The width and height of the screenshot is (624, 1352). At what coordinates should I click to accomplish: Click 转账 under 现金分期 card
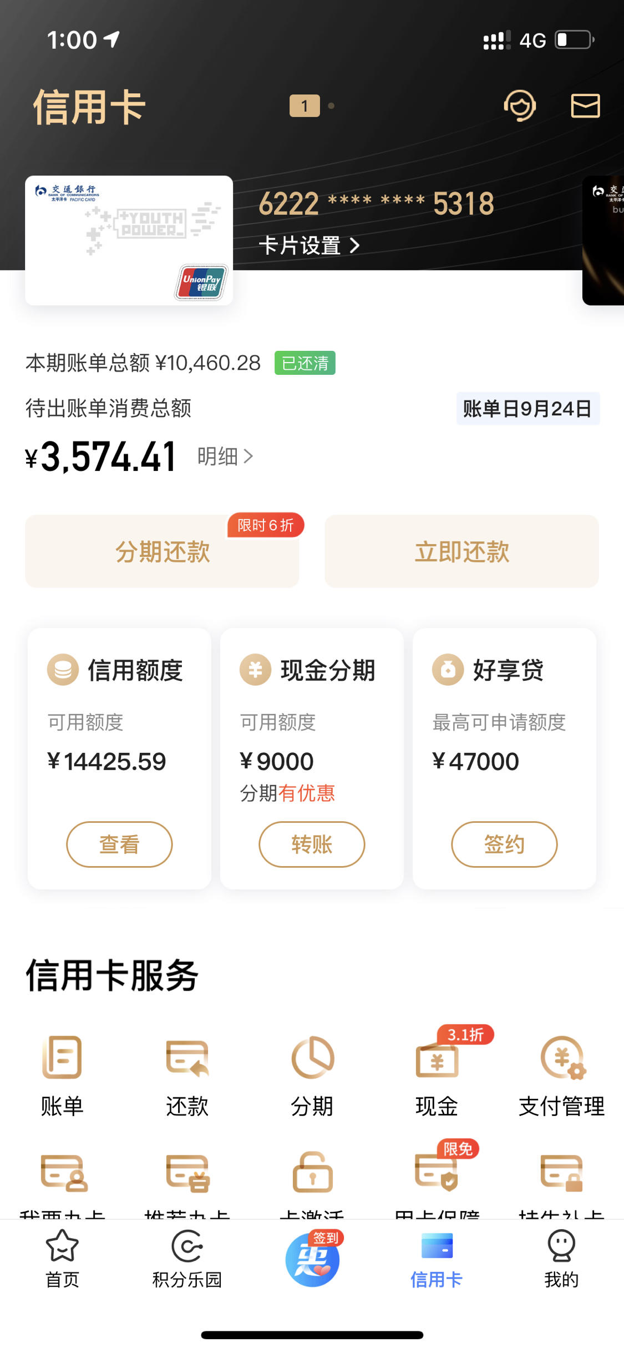tap(312, 844)
